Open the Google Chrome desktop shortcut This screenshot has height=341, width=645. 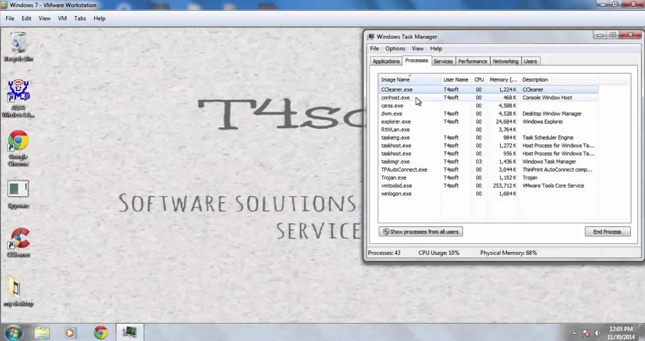[19, 148]
